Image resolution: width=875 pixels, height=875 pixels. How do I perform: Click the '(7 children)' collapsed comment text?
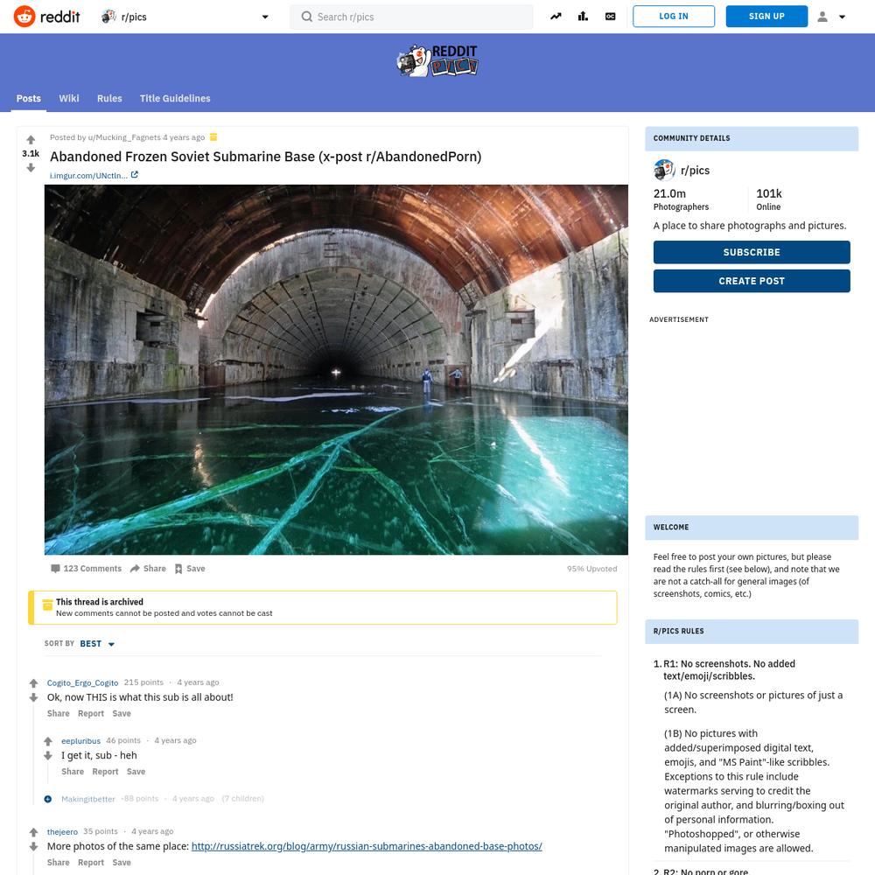242,799
